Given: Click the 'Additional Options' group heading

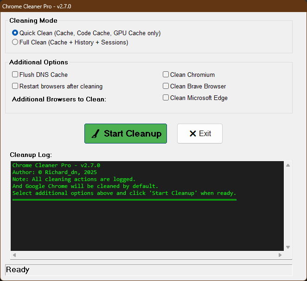Looking at the screenshot, I should [38, 62].
